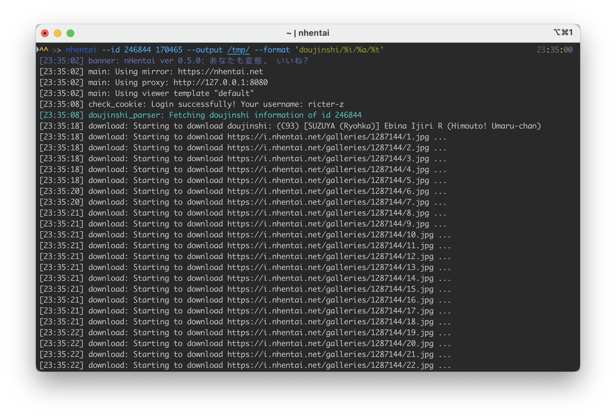Click the galleries/1287144/22.jpg download URL

pos(330,365)
